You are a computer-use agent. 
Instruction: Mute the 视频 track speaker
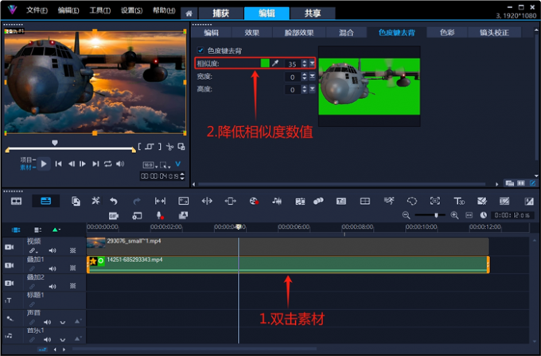pos(53,250)
